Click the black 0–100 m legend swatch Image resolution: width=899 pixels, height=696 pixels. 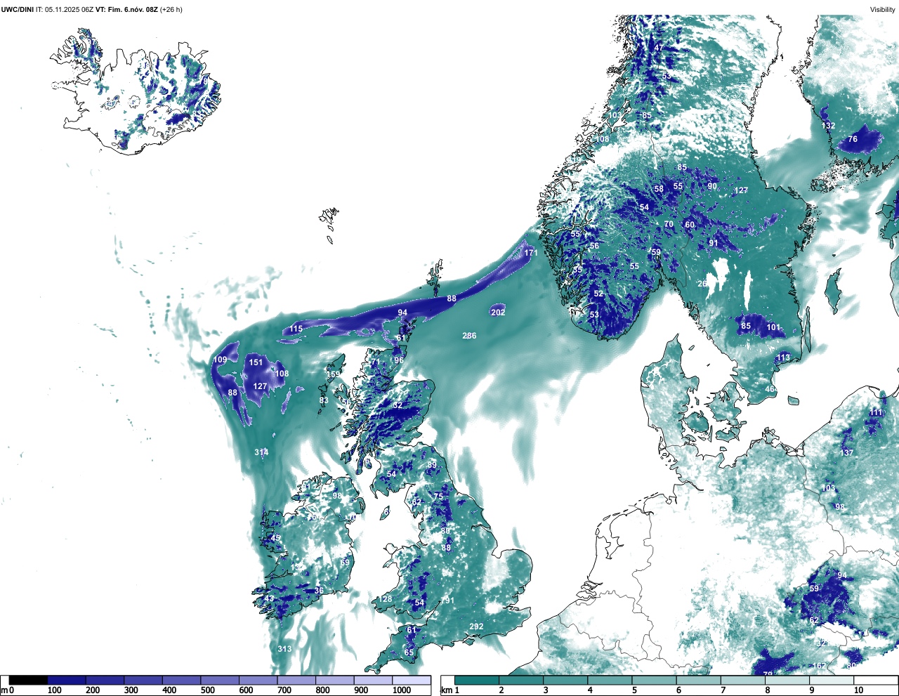pos(29,681)
